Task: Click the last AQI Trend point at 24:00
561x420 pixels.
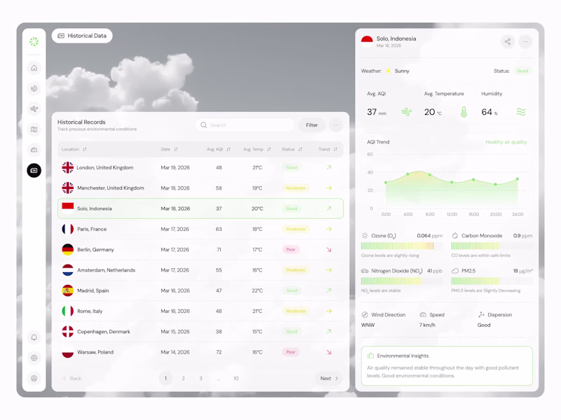Action: [x=518, y=179]
